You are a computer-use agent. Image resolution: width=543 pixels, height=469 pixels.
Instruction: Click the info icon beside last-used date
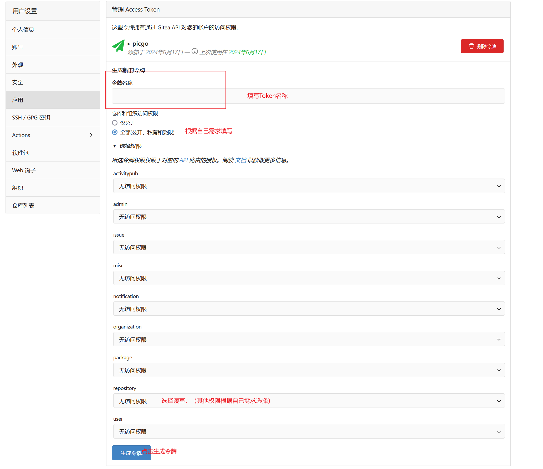(194, 51)
